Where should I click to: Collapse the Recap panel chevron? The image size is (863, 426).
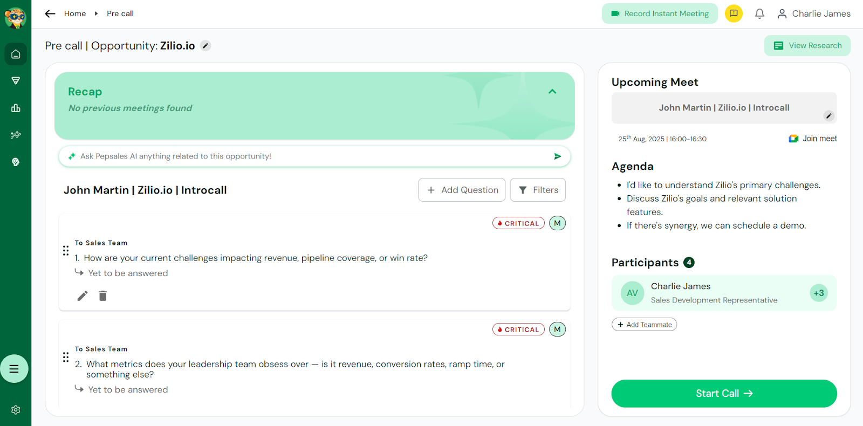coord(552,92)
